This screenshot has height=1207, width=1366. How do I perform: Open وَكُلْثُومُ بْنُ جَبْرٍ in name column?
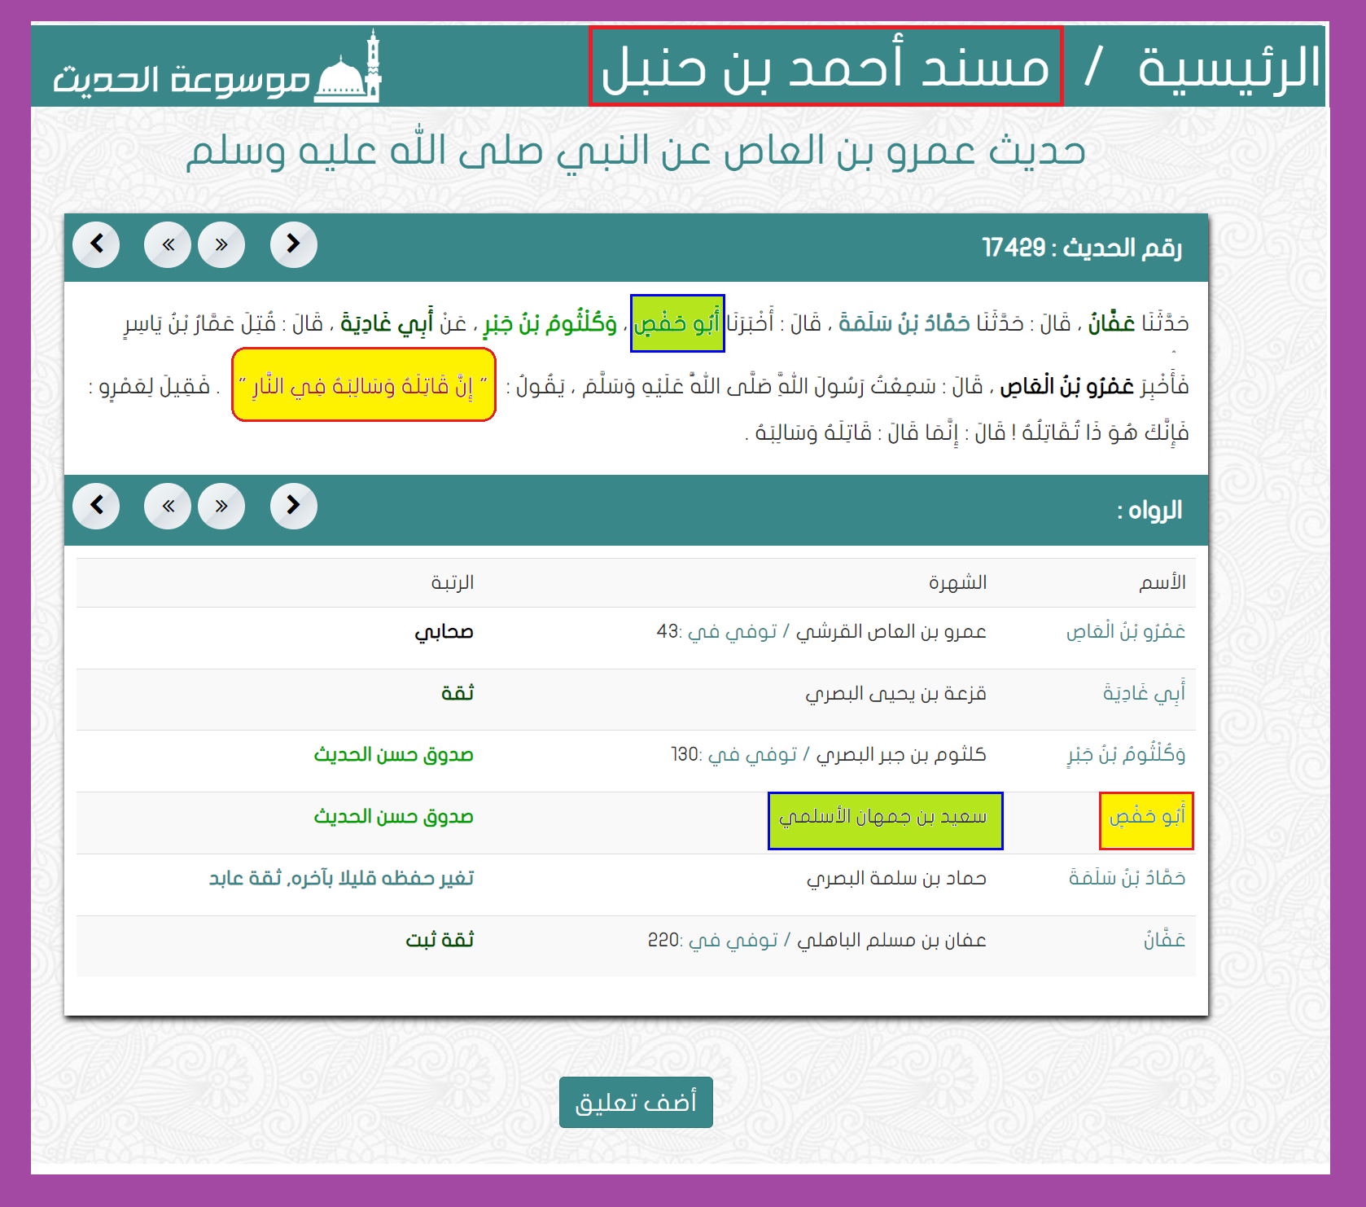pyautogui.click(x=1127, y=755)
